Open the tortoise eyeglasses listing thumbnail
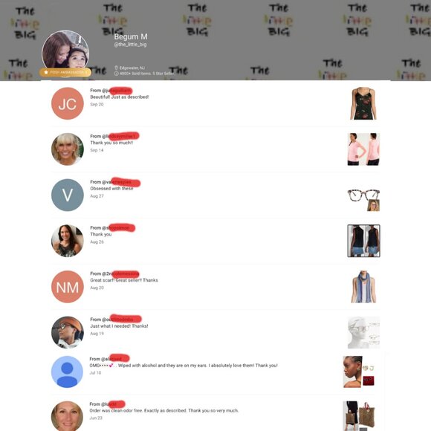The image size is (431, 431). (363, 200)
